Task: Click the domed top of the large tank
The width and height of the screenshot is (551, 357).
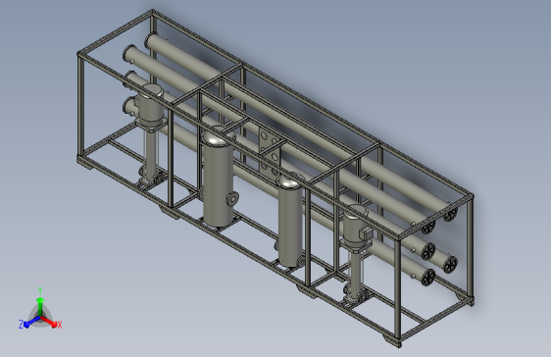Action: pos(218,136)
